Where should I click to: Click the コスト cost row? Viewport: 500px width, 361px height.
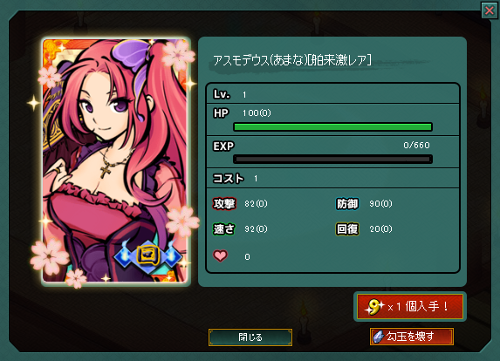[333, 178]
